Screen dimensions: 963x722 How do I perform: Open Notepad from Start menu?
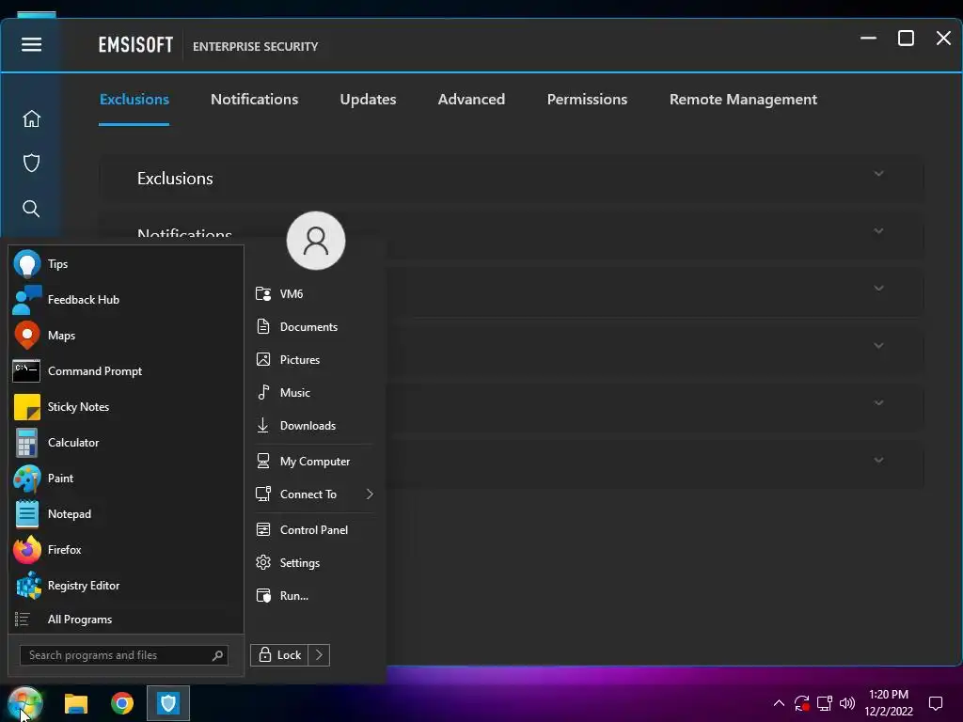click(x=127, y=514)
